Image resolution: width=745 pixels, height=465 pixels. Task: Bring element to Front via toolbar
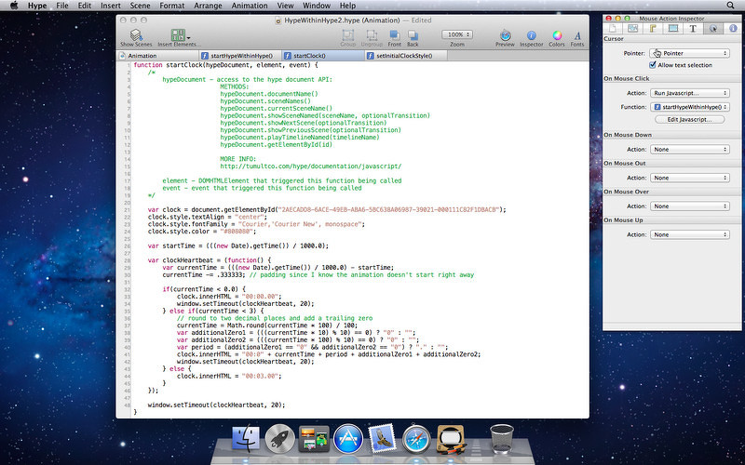[394, 38]
